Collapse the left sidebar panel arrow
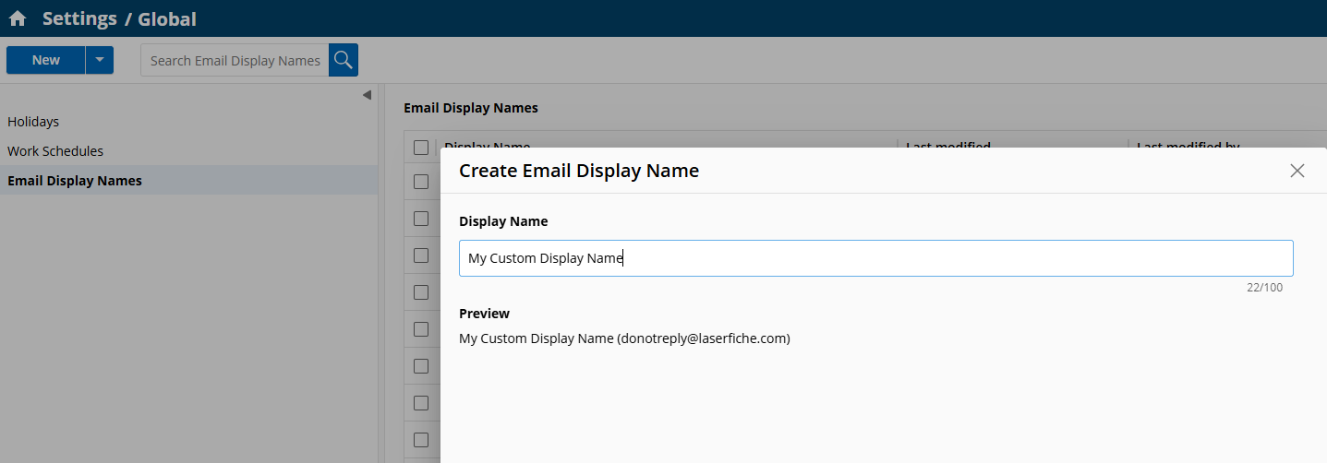Screen dimensions: 1327x463 click(367, 95)
